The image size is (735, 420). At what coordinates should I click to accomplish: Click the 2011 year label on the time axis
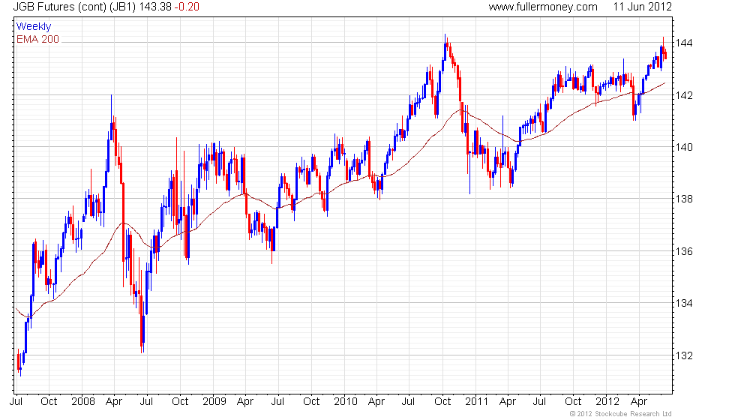(x=477, y=402)
